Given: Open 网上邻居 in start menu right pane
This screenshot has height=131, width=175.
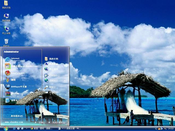Looking at the screenshot, I should pos(51,69).
